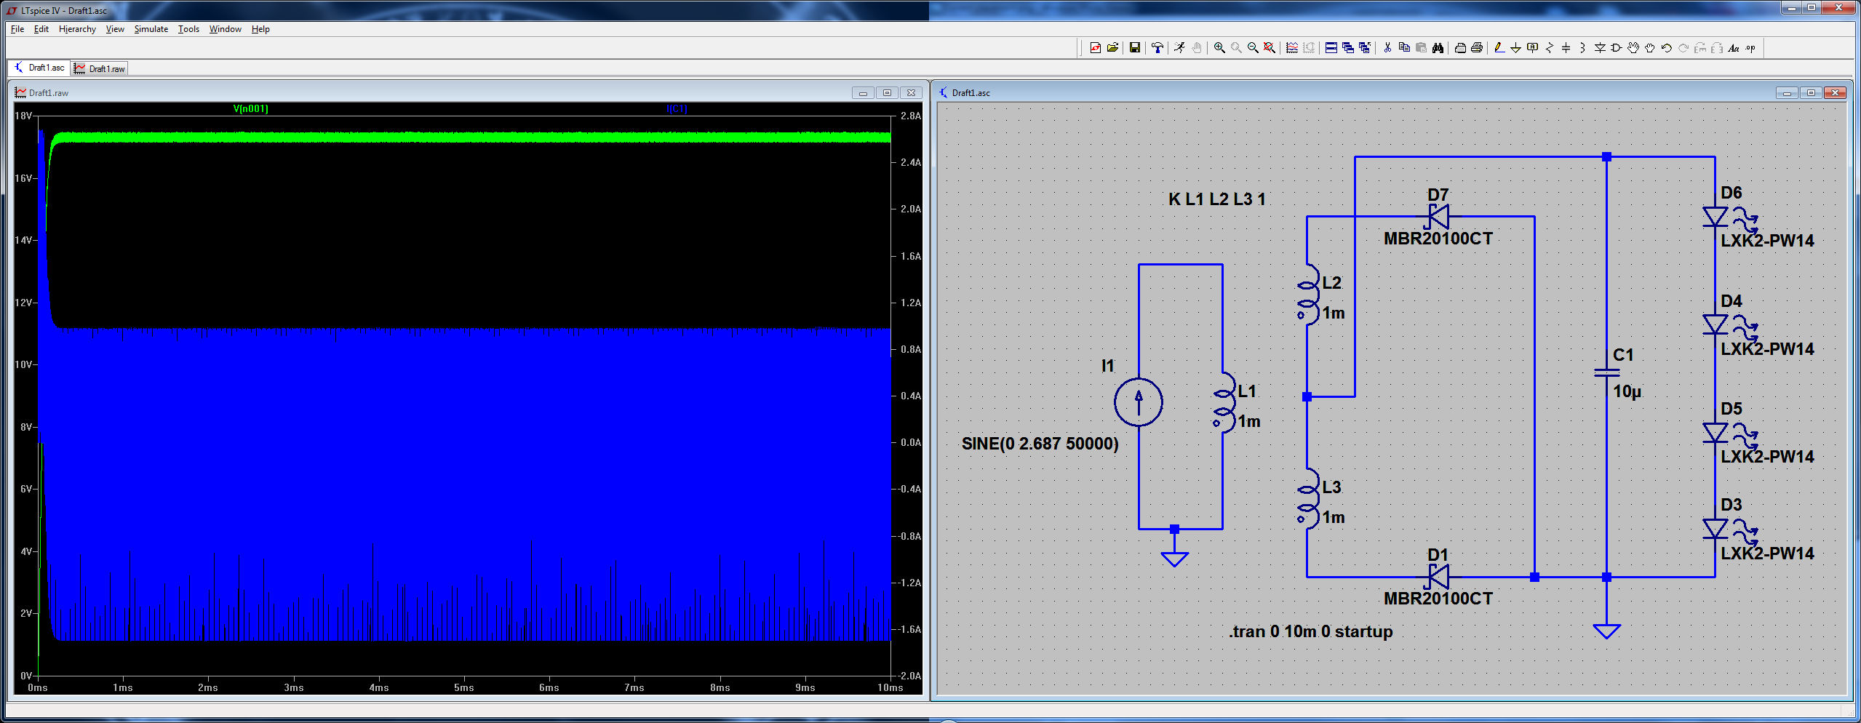Zoom to fit with the crossed magnifier icon
The height and width of the screenshot is (723, 1861).
coord(1270,48)
